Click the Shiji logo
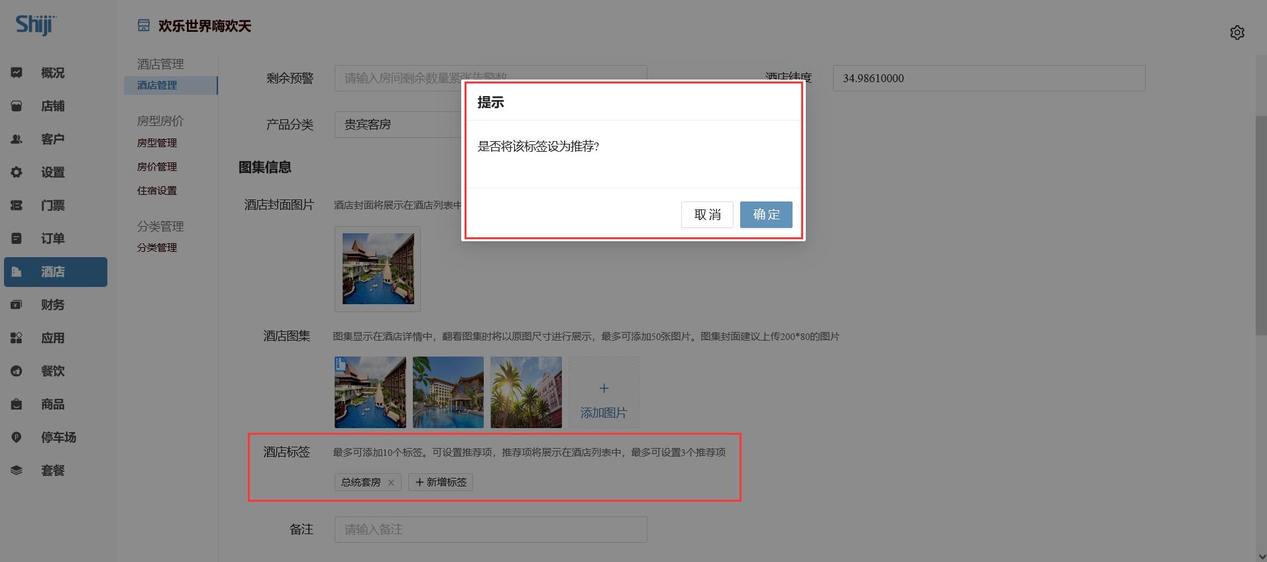Viewport: 1267px width, 562px height. tap(35, 25)
